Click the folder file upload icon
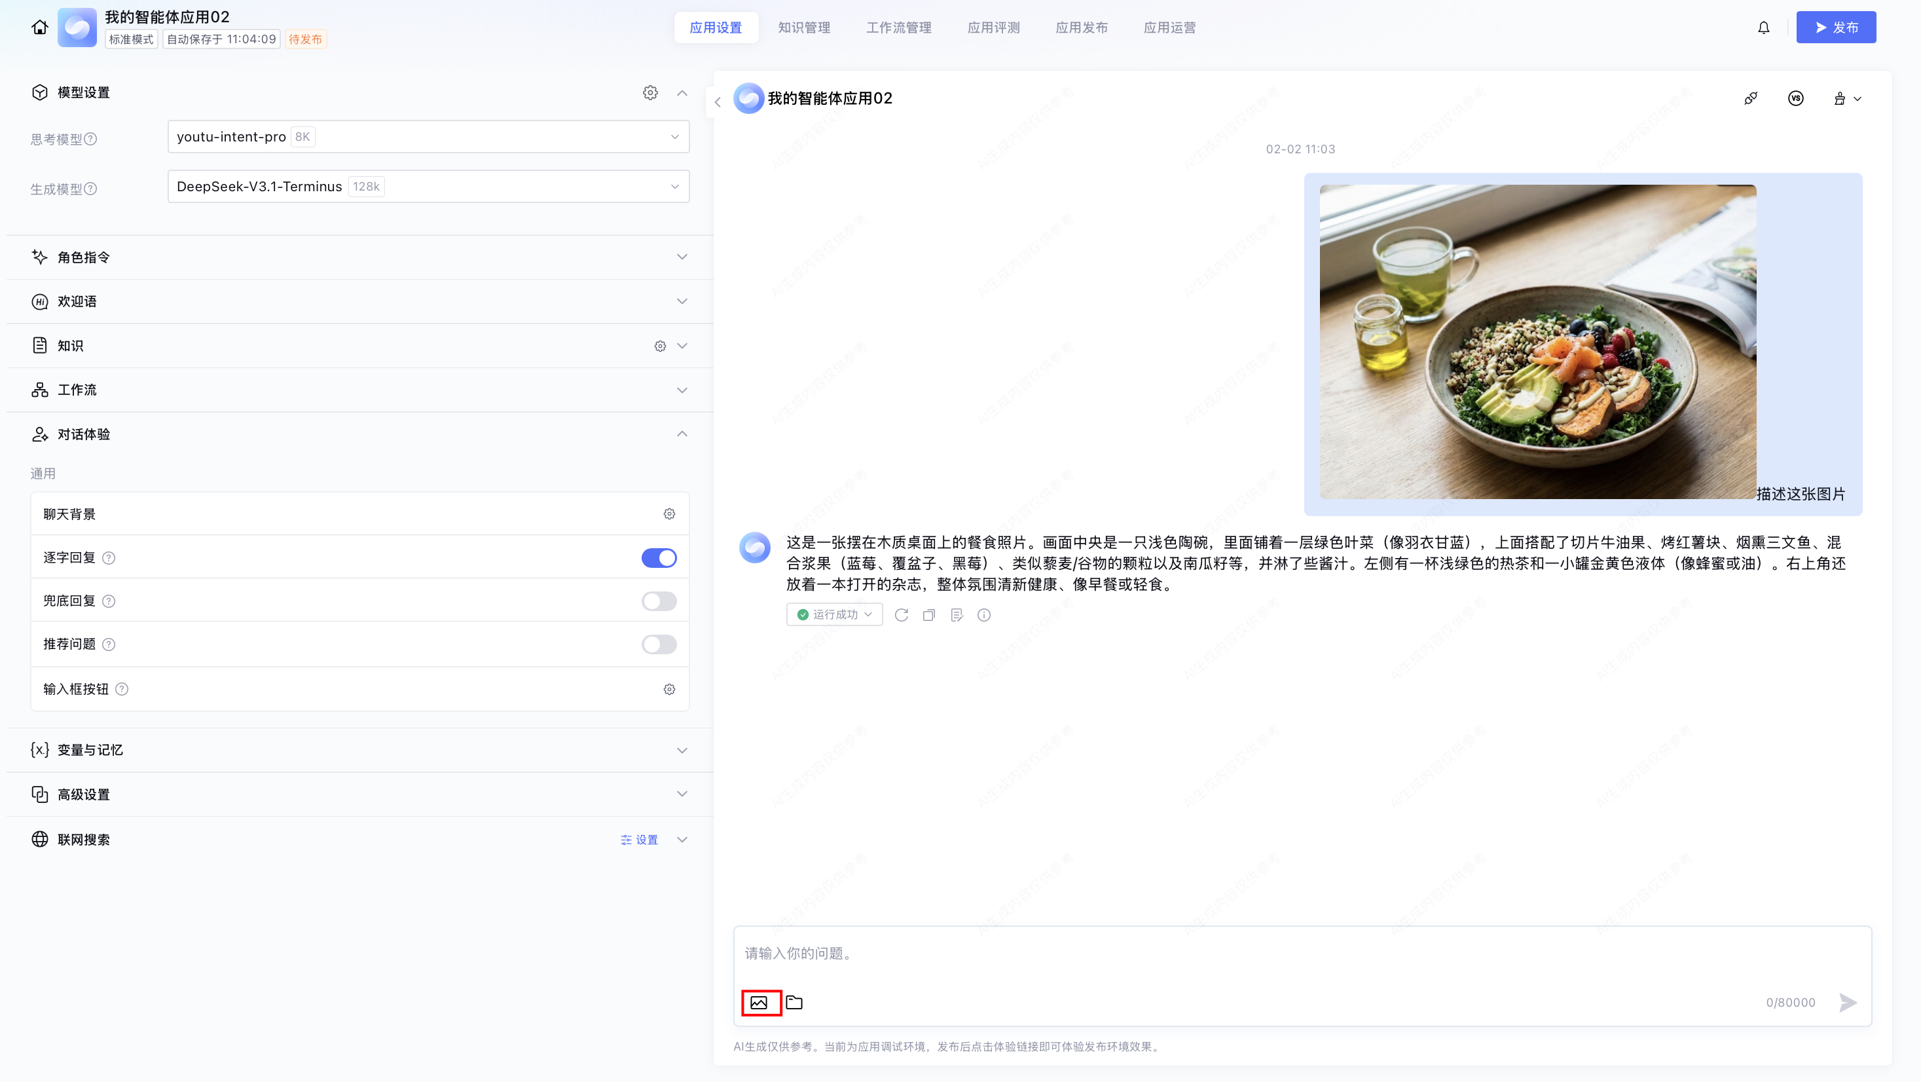The height and width of the screenshot is (1082, 1921). 794,1002
